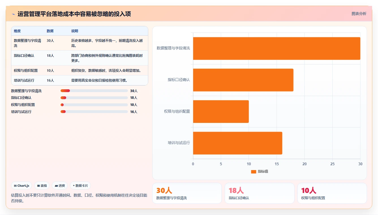
Task: Open the 10人 权限与组织配置 data card
Action: pyautogui.click(x=332, y=193)
